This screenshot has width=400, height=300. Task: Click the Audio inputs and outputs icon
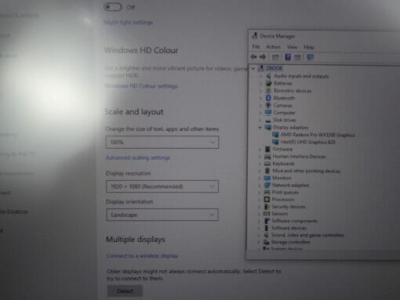point(268,76)
